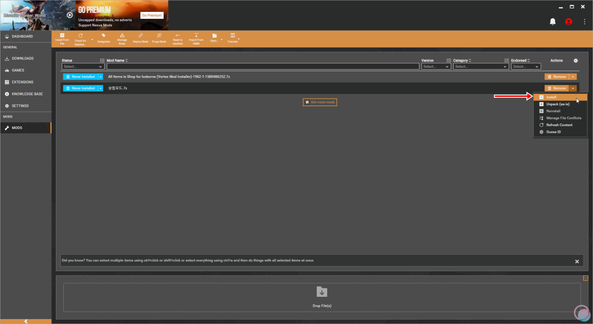
Task: Click the Deploy Mods icon
Action: point(140,35)
